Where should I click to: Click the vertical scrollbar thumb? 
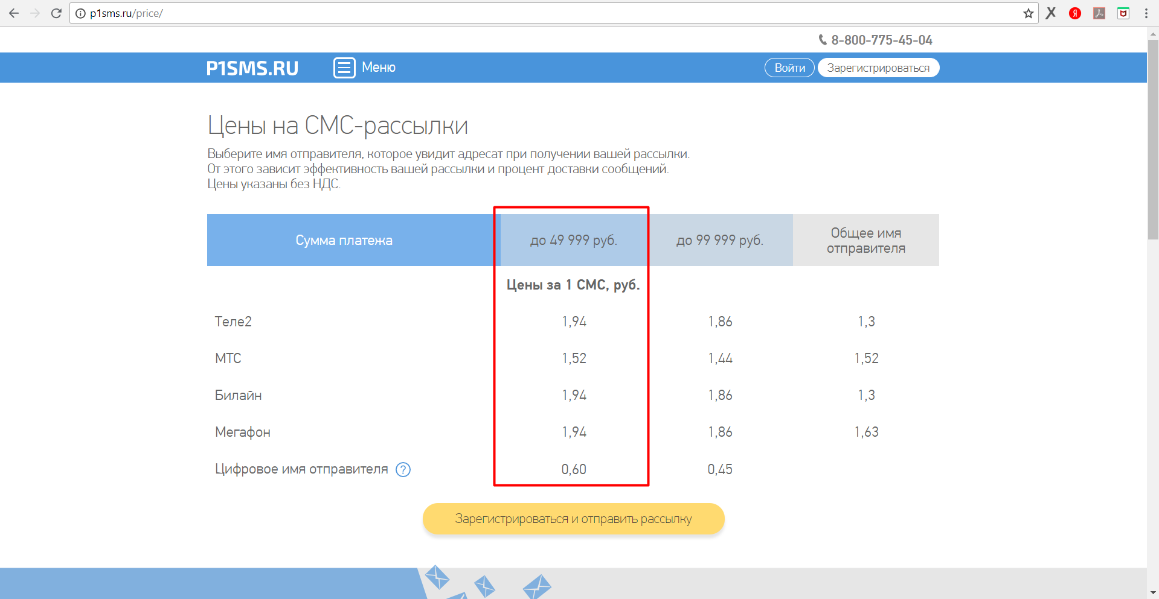click(1153, 139)
